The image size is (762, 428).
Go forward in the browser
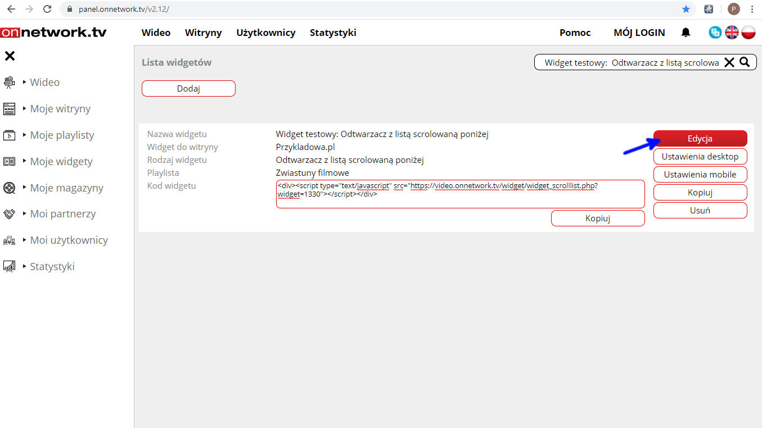tap(29, 9)
